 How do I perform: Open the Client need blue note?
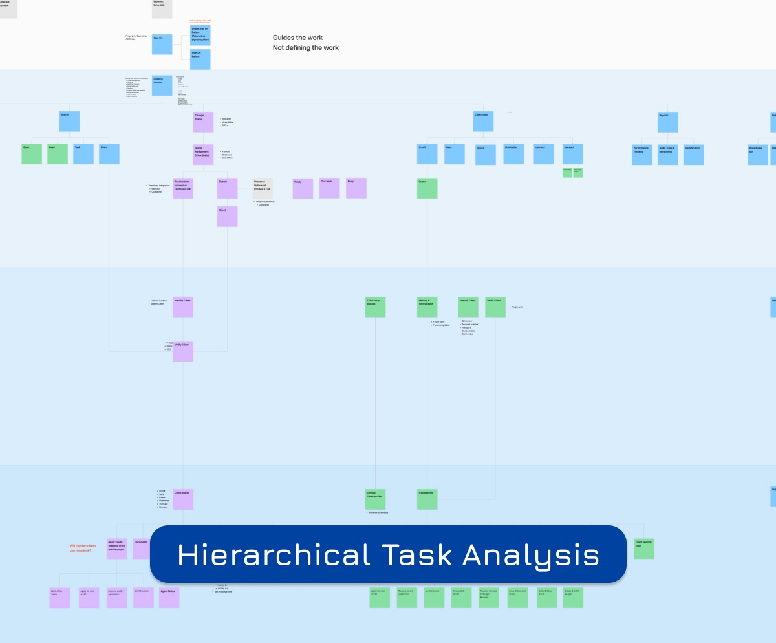pyautogui.click(x=484, y=121)
